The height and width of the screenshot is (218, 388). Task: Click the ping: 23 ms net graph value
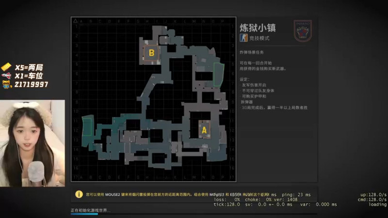pos(296,195)
